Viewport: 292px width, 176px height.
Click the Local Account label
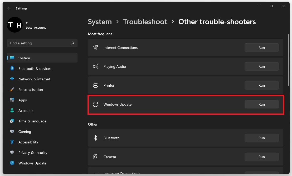pyautogui.click(x=36, y=28)
